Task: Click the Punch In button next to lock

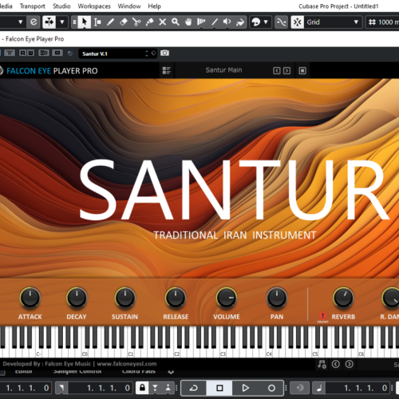Action: pyautogui.click(x=155, y=388)
